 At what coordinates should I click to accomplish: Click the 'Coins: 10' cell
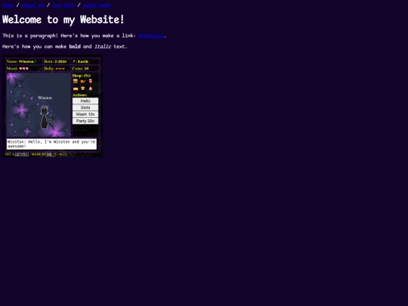[x=85, y=69]
